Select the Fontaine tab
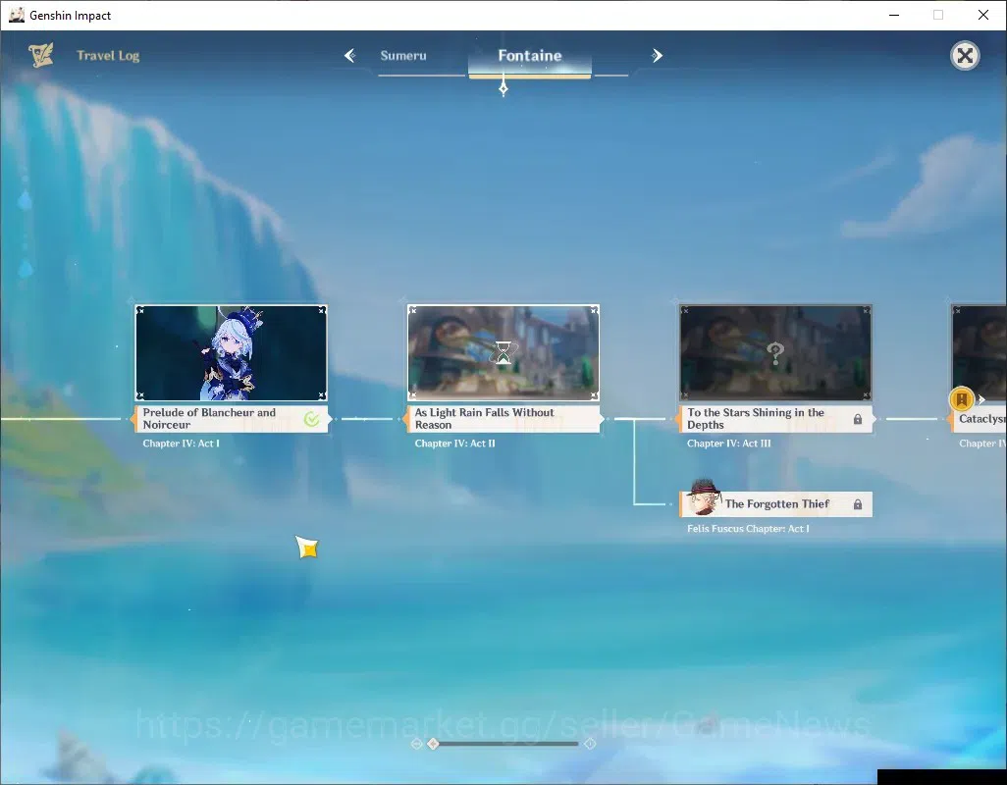1007x785 pixels. click(x=530, y=56)
